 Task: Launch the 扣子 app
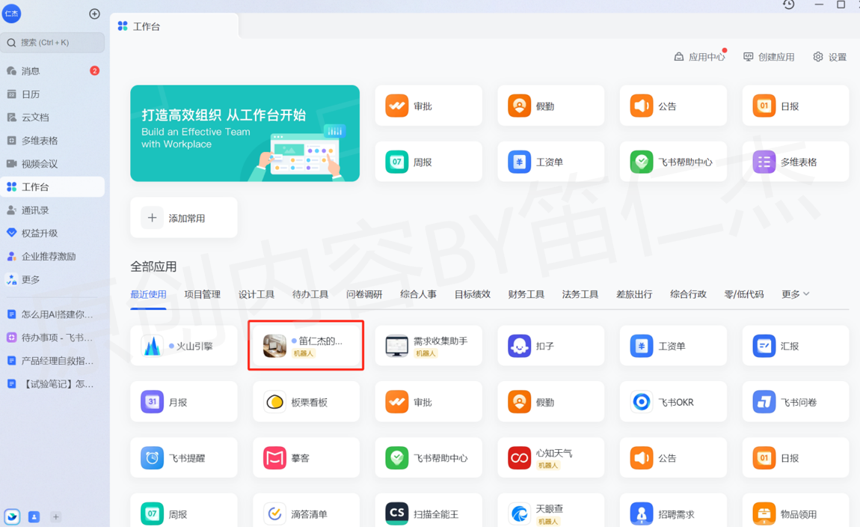point(550,345)
